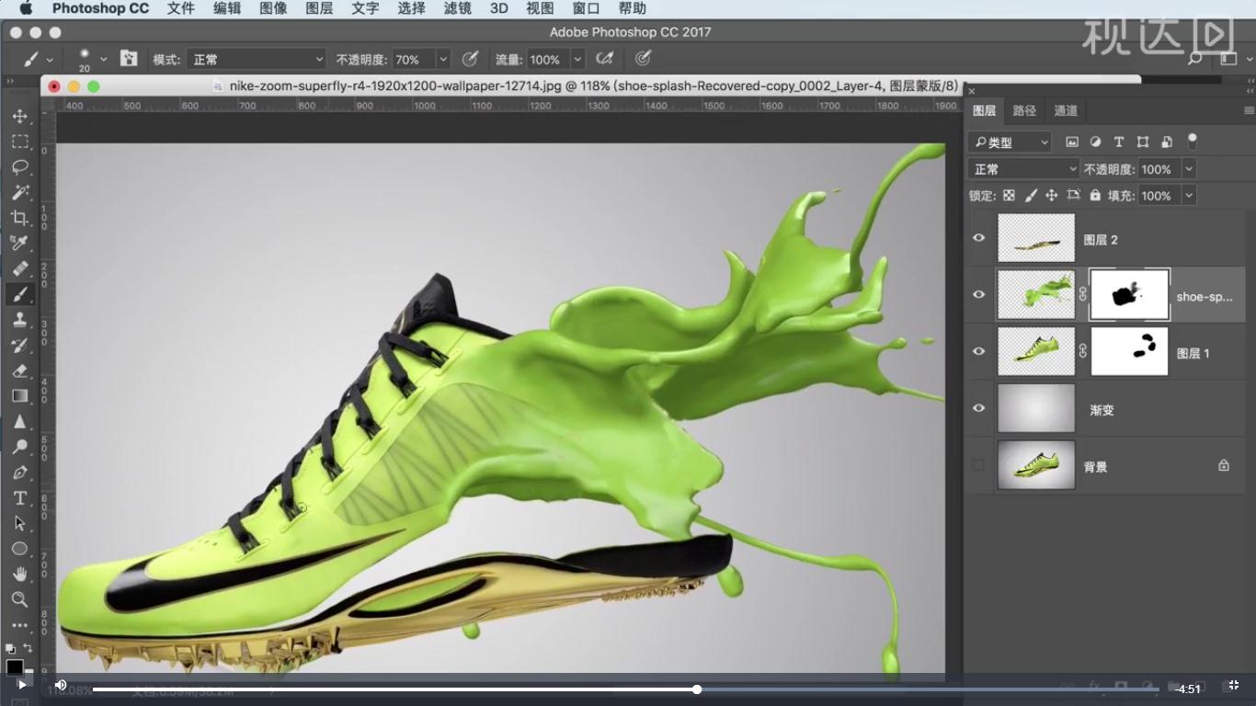Select the Crop tool

pos(19,218)
